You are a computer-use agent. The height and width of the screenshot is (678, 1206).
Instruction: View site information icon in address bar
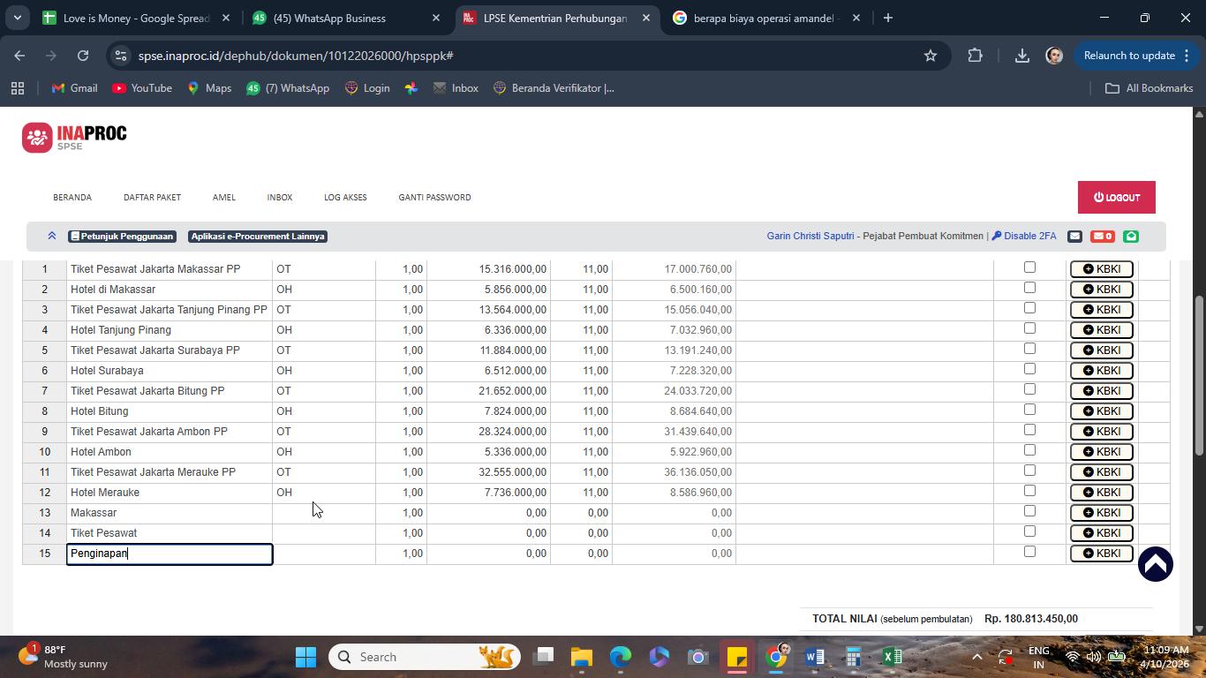click(121, 56)
